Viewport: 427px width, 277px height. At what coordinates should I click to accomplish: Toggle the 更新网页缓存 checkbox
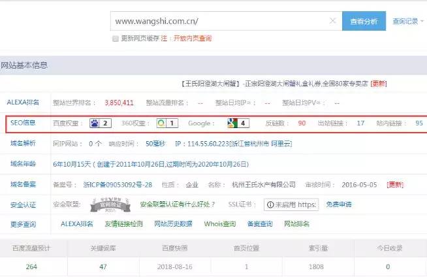pos(116,39)
